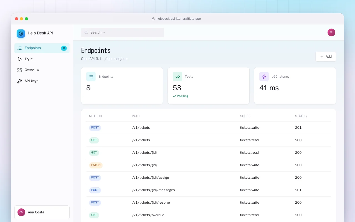Click the PATCH method badge
This screenshot has height=222, width=355.
pyautogui.click(x=96, y=165)
